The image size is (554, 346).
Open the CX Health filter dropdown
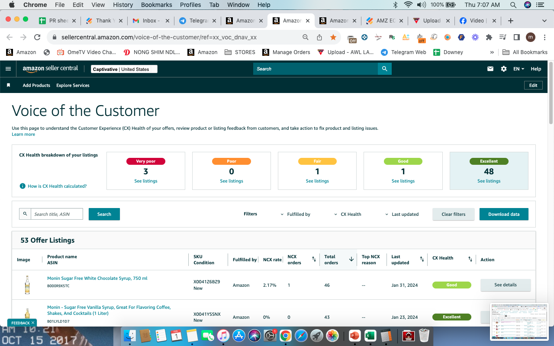point(348,214)
